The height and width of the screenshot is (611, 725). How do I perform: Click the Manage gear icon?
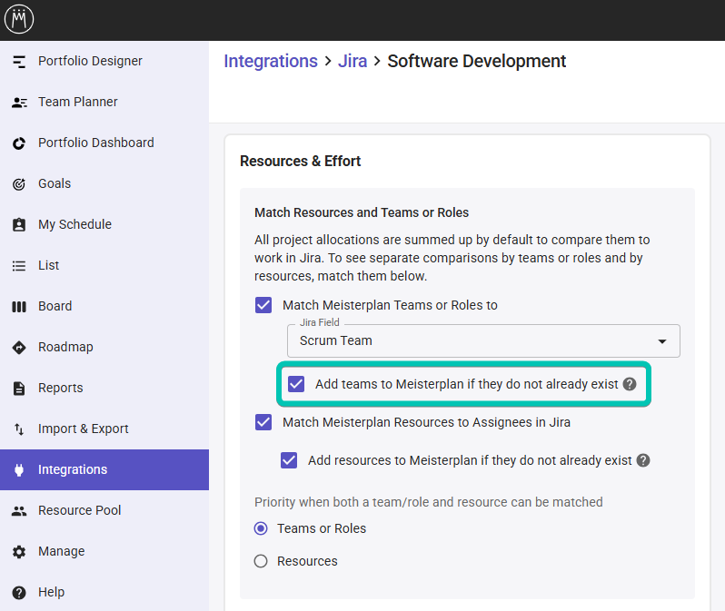(x=19, y=551)
